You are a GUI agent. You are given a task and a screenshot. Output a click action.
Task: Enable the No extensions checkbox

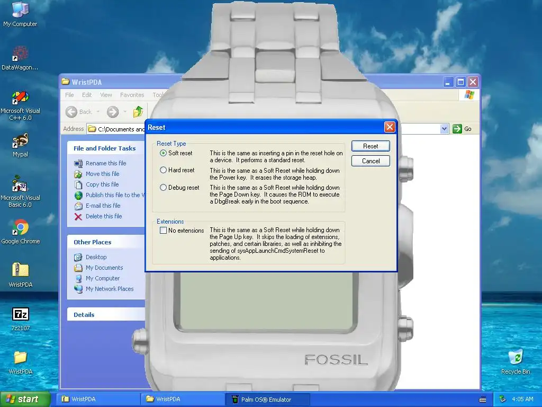163,230
